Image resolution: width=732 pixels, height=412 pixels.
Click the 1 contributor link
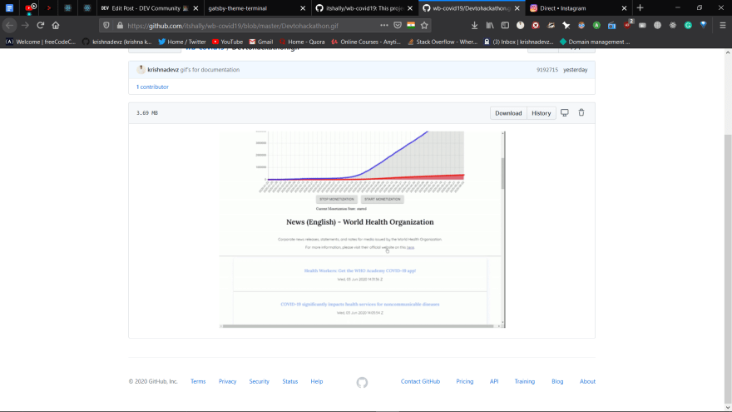152,87
